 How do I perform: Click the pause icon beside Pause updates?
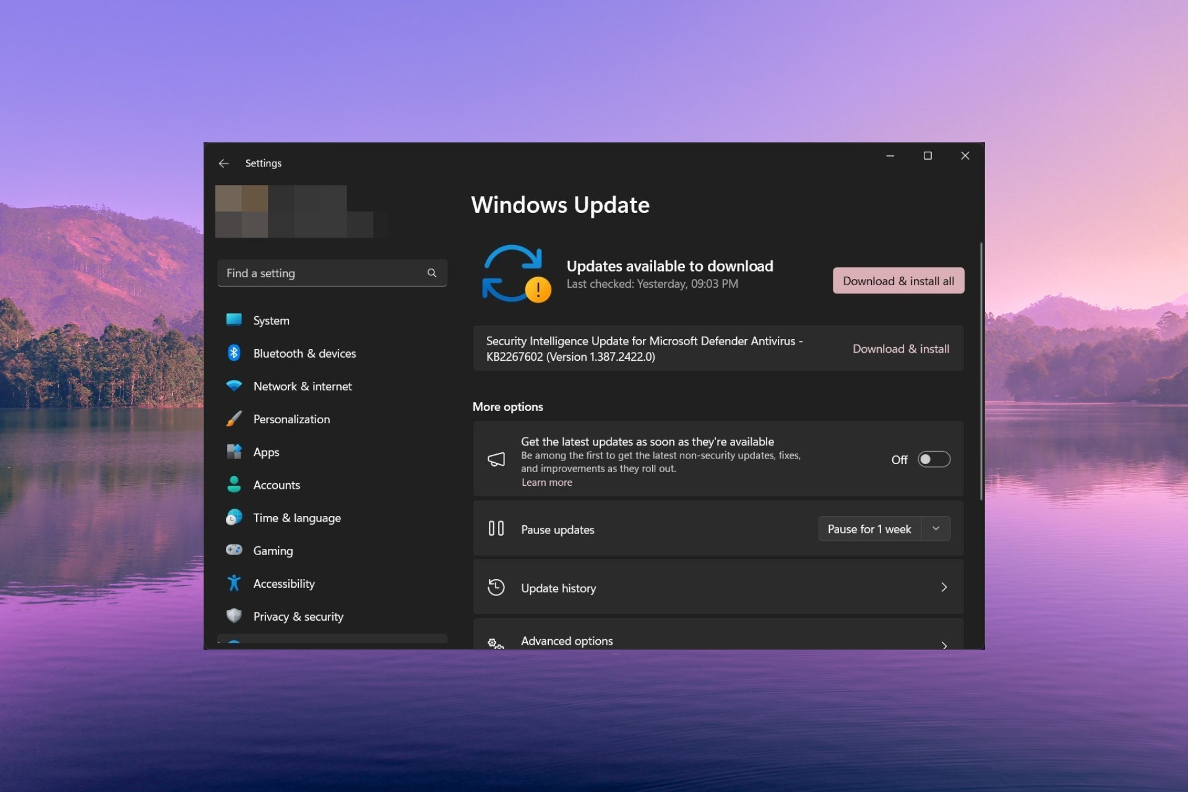pos(496,528)
